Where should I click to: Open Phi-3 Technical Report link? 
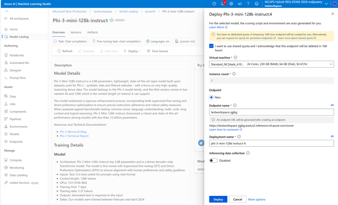tap(74, 136)
